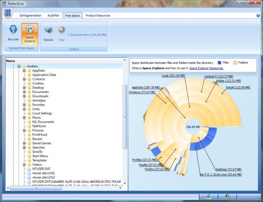Click the Adobe (123.51 MB) chart label
This screenshot has height=202, width=263.
pyautogui.click(x=228, y=81)
